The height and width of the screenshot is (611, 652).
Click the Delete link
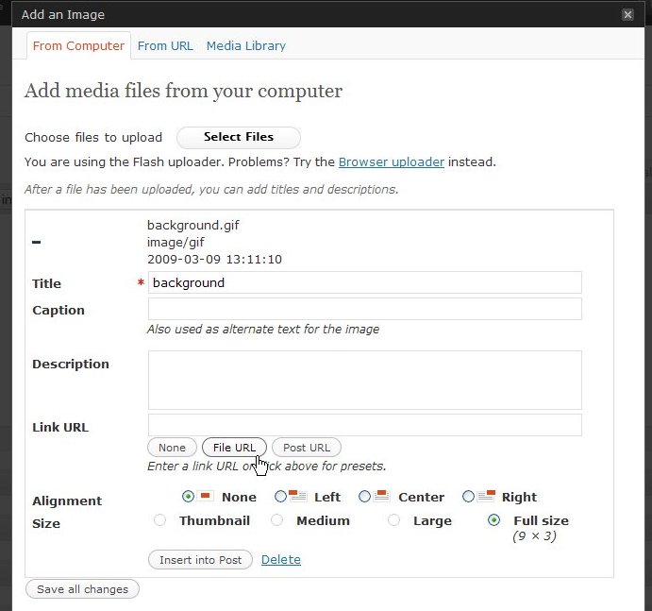281,560
